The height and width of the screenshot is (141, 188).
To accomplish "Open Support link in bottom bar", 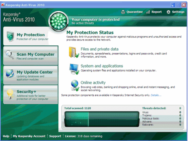I will coord(55,136).
